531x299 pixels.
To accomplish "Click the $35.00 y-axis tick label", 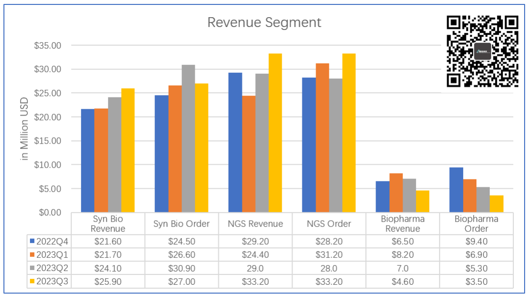I will tap(47, 45).
